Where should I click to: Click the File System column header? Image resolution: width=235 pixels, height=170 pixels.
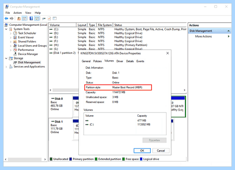pyautogui.click(x=105, y=25)
